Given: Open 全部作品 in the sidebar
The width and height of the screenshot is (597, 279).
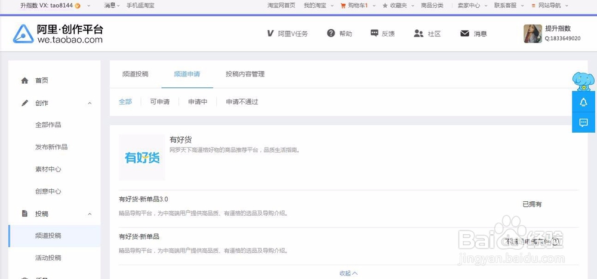Looking at the screenshot, I should pos(48,125).
